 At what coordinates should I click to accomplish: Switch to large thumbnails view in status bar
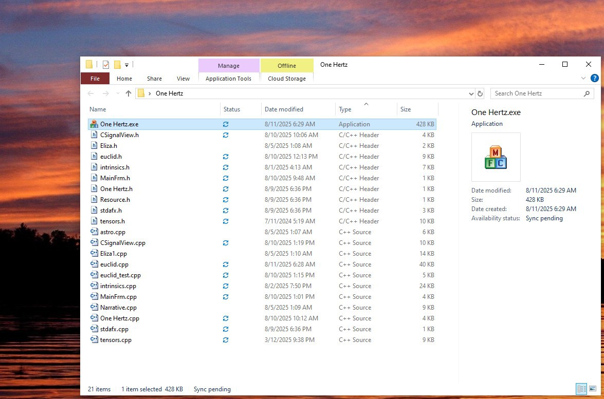(x=593, y=389)
